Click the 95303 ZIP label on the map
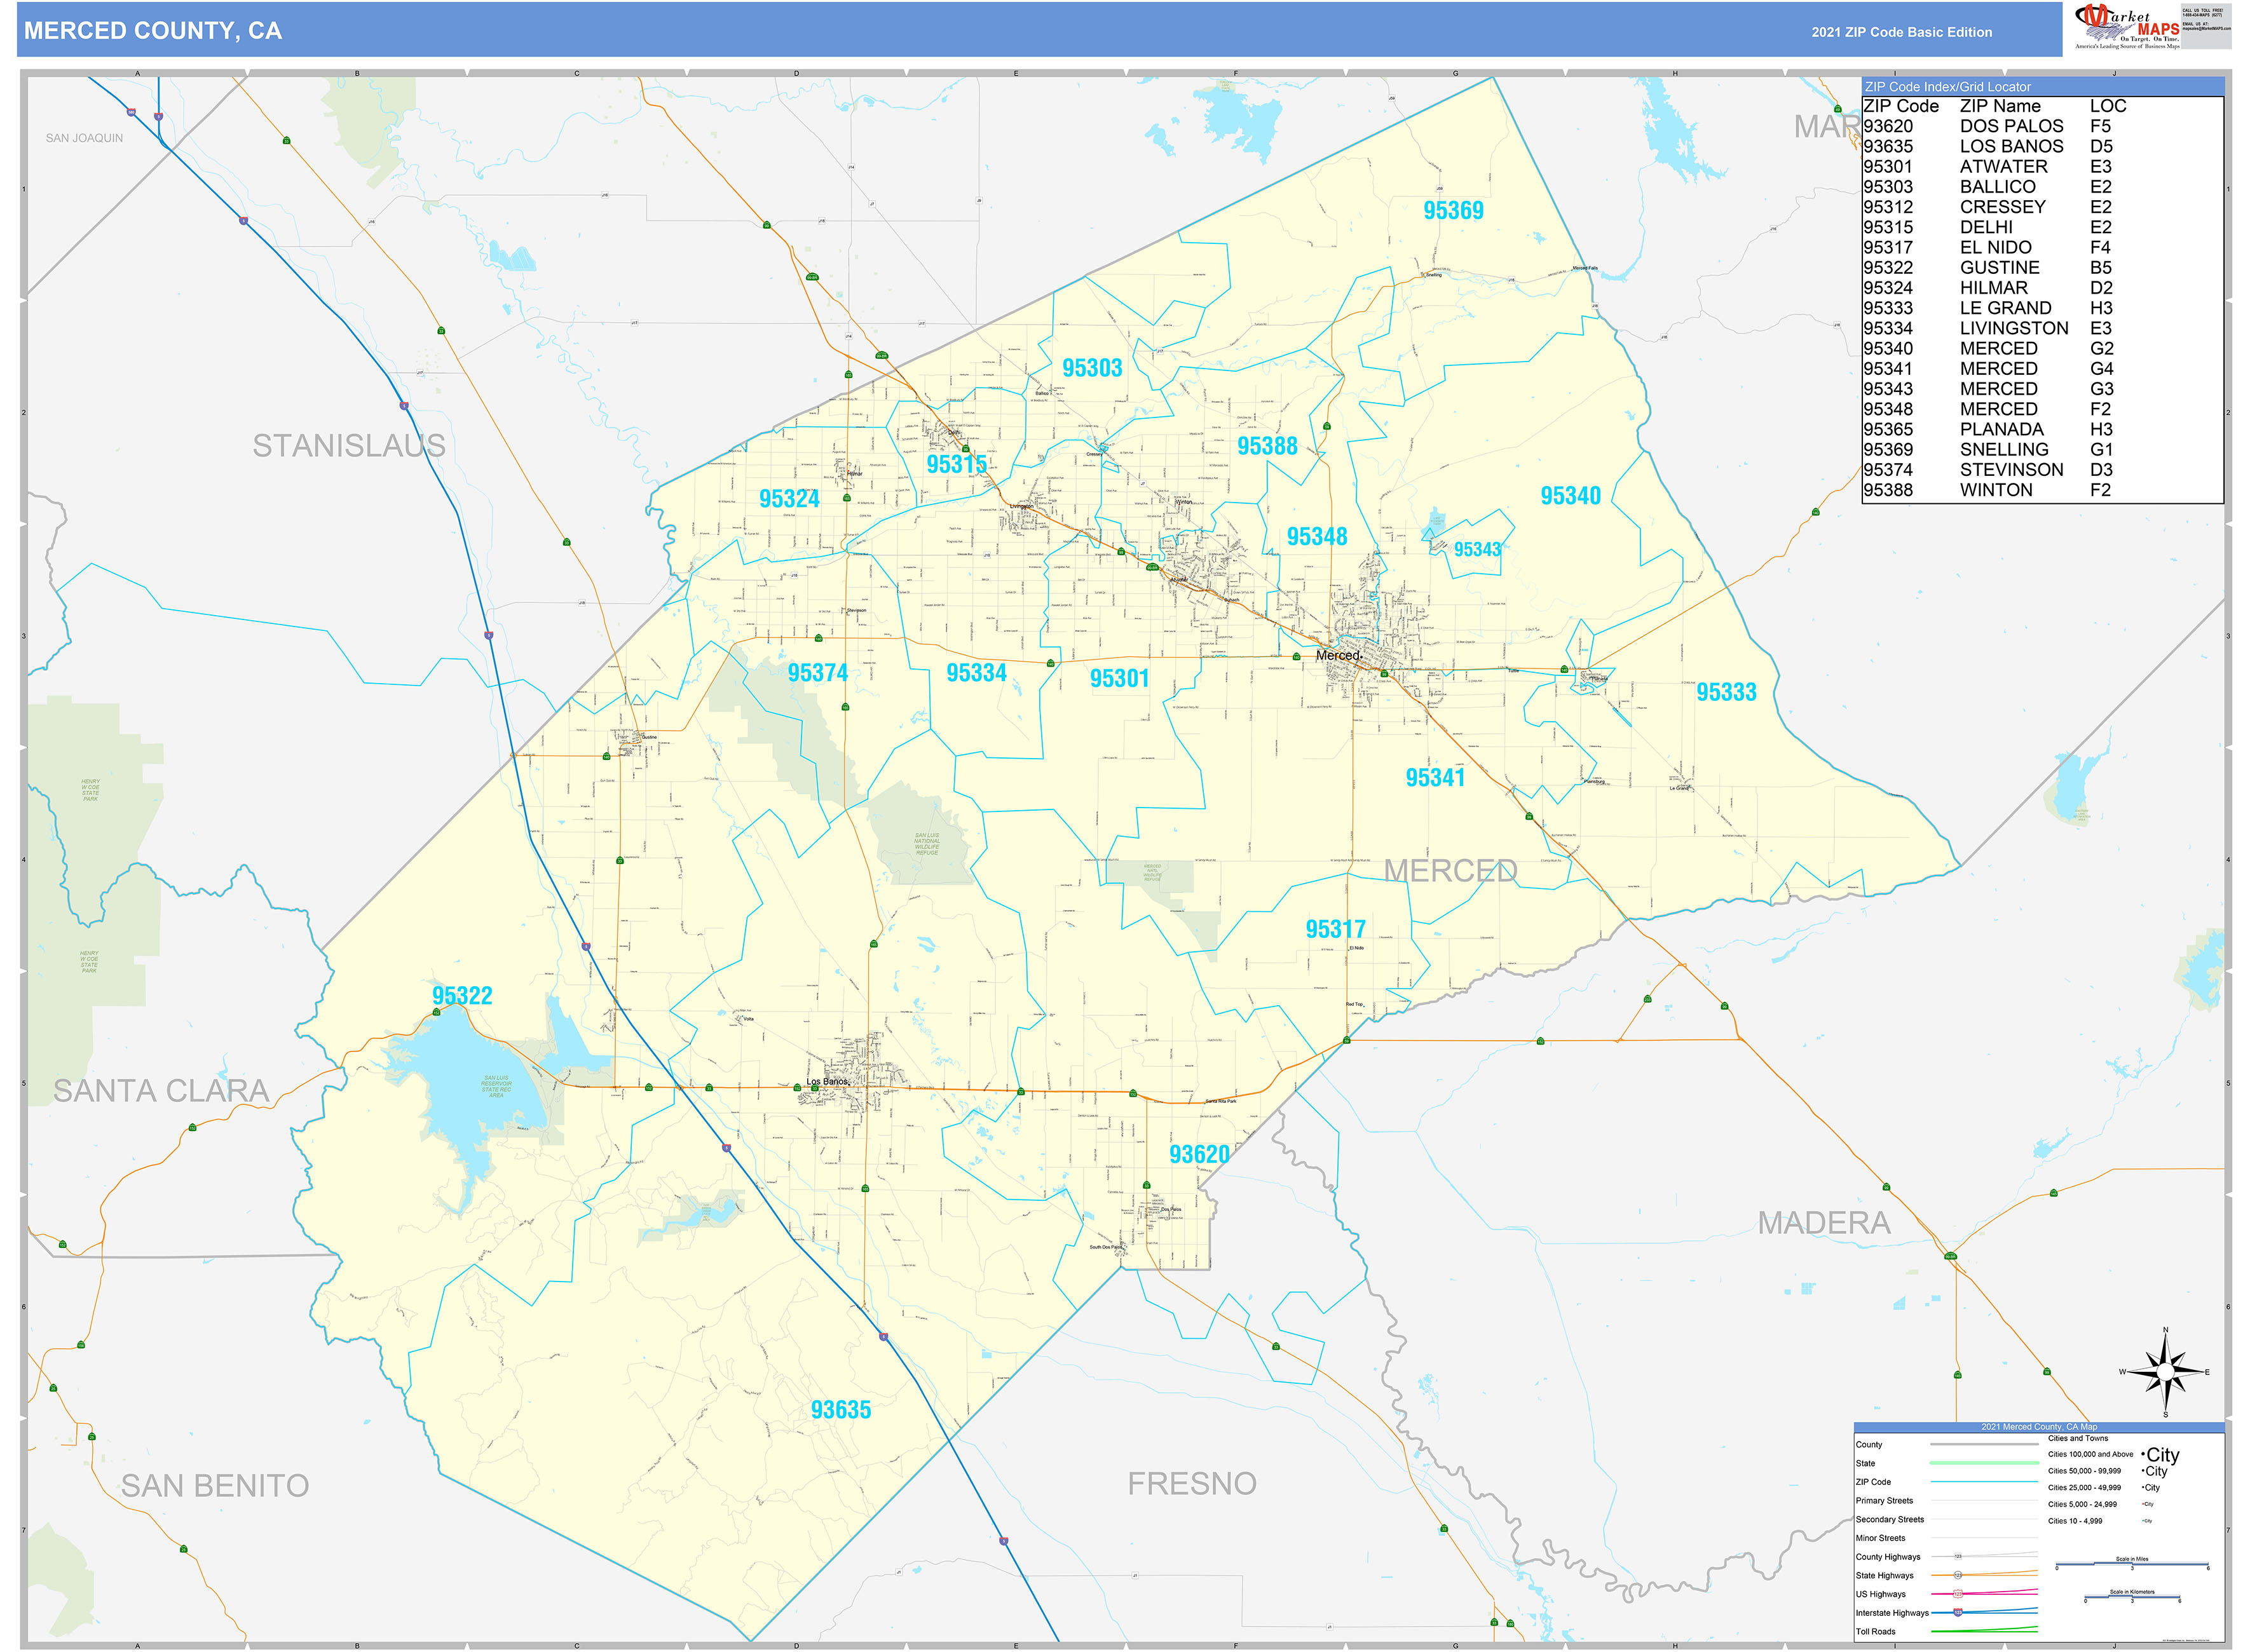Image resolution: width=2243 pixels, height=1652 pixels. tap(1091, 368)
